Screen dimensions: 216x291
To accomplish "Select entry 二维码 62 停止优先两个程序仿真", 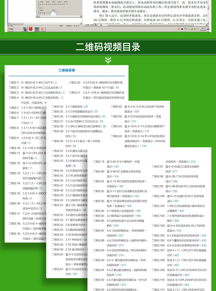I will (x=138, y=109).
